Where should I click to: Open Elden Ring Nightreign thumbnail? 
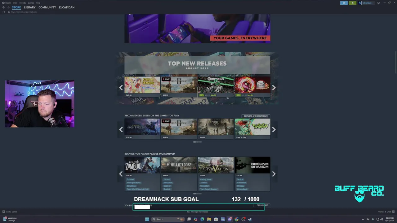coord(142,127)
